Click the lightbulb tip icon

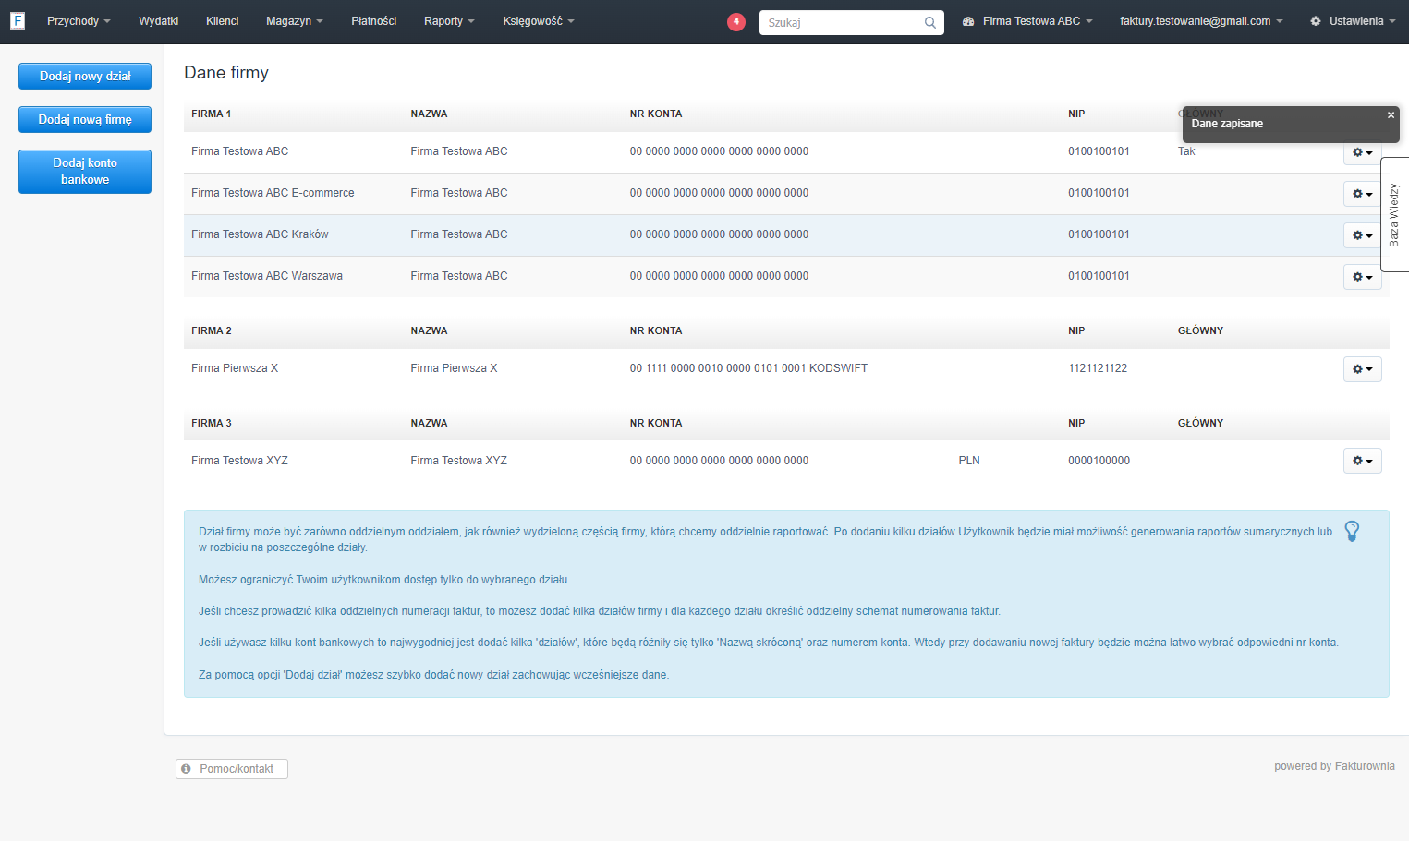tap(1352, 531)
